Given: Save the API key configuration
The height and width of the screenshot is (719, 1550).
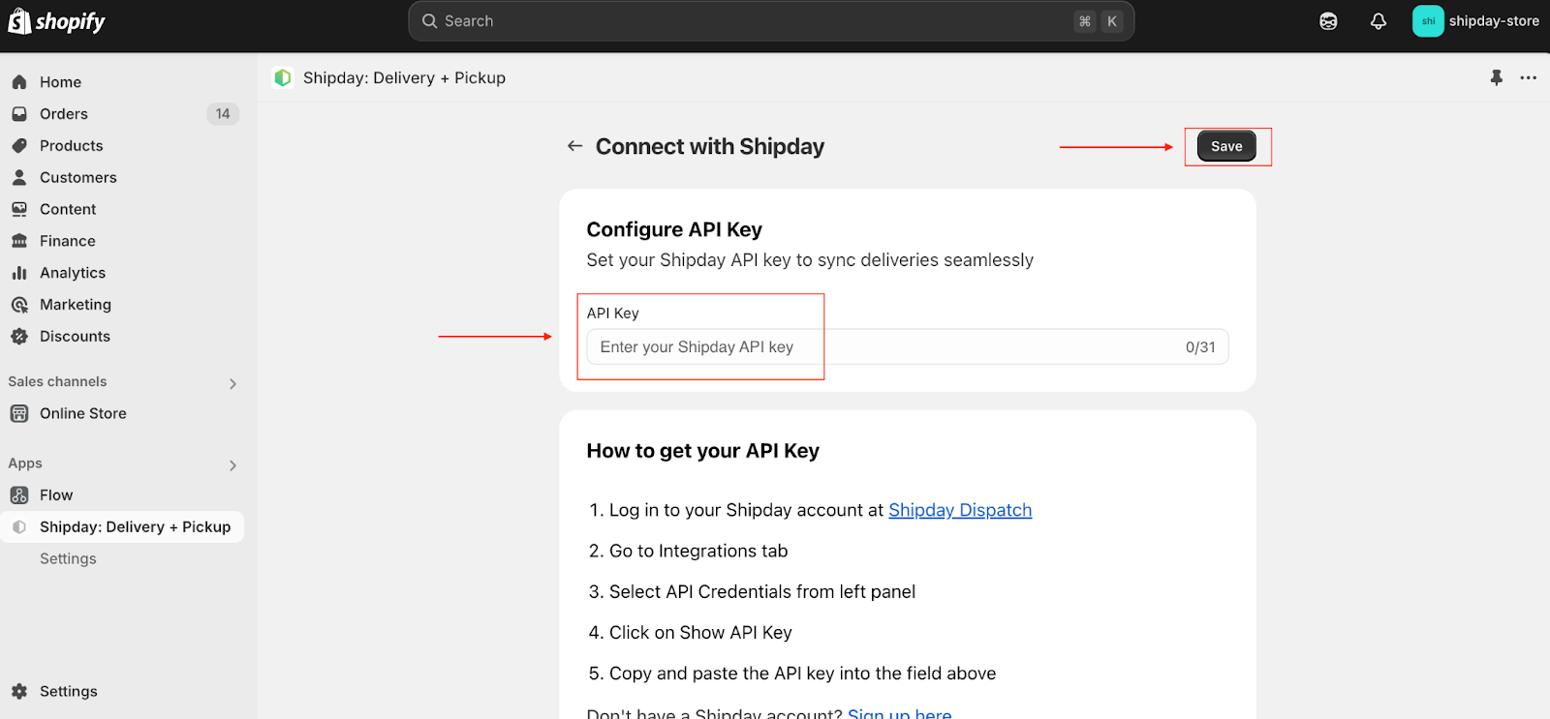Looking at the screenshot, I should pos(1226,146).
